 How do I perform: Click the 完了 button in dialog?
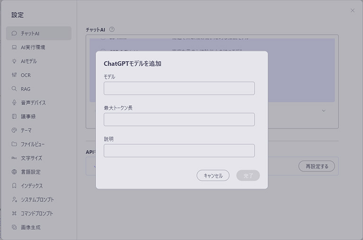[x=248, y=176]
